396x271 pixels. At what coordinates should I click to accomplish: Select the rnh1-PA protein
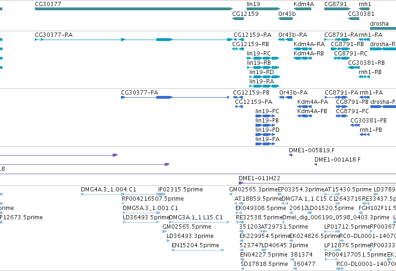coord(364,97)
